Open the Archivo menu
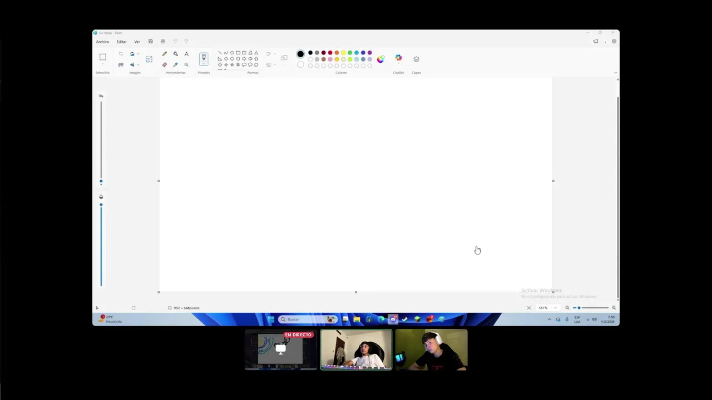This screenshot has height=400, width=712. tap(102, 42)
